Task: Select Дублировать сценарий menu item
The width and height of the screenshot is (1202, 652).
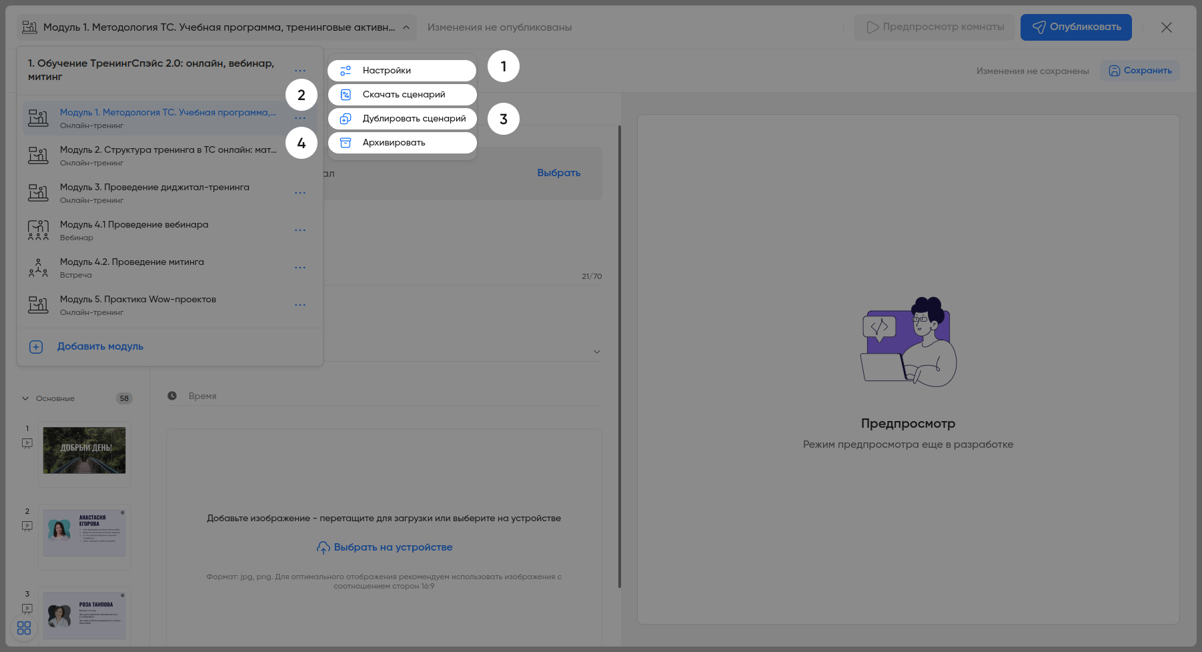Action: coord(414,119)
